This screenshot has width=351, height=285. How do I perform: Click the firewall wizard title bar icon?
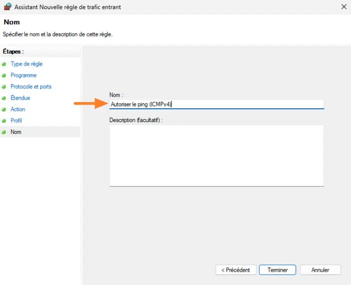[x=8, y=7]
